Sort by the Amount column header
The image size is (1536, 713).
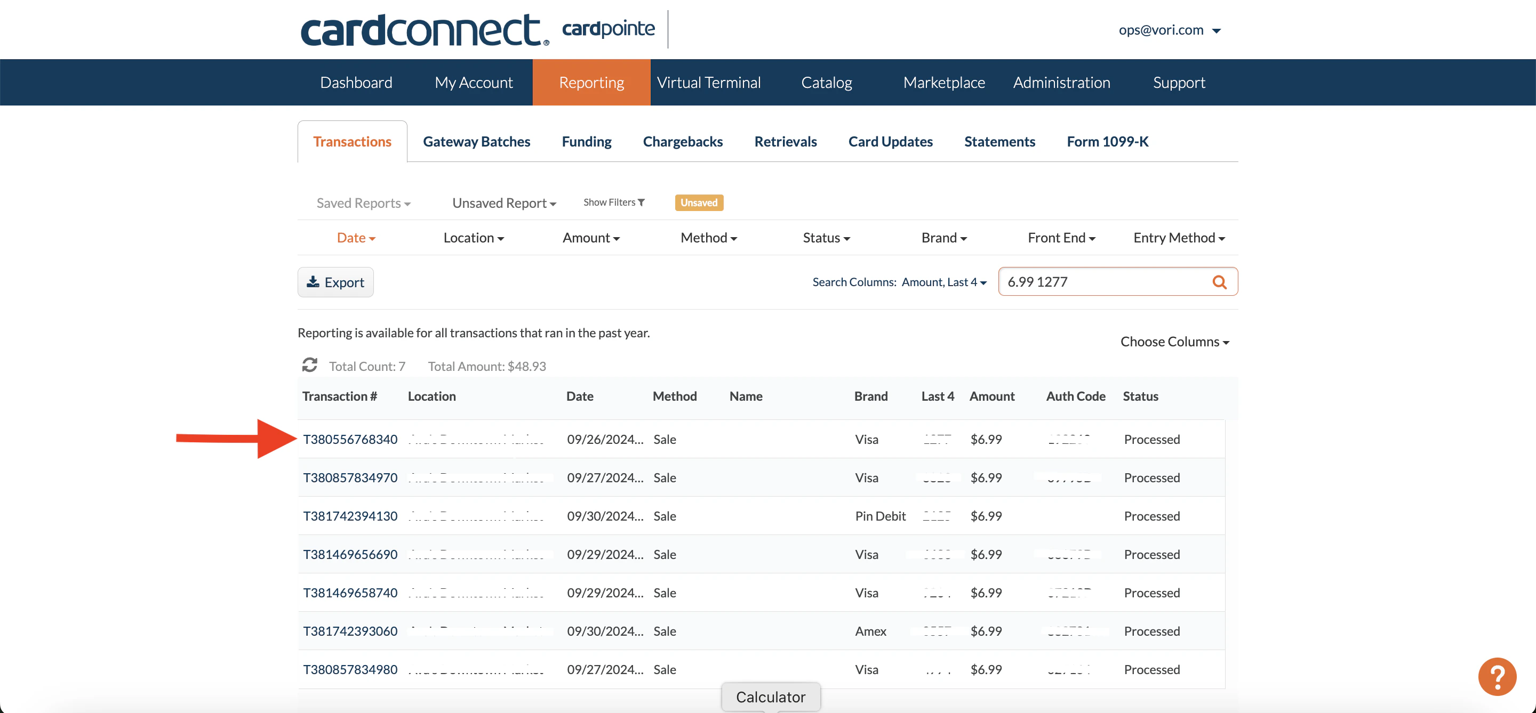[991, 396]
